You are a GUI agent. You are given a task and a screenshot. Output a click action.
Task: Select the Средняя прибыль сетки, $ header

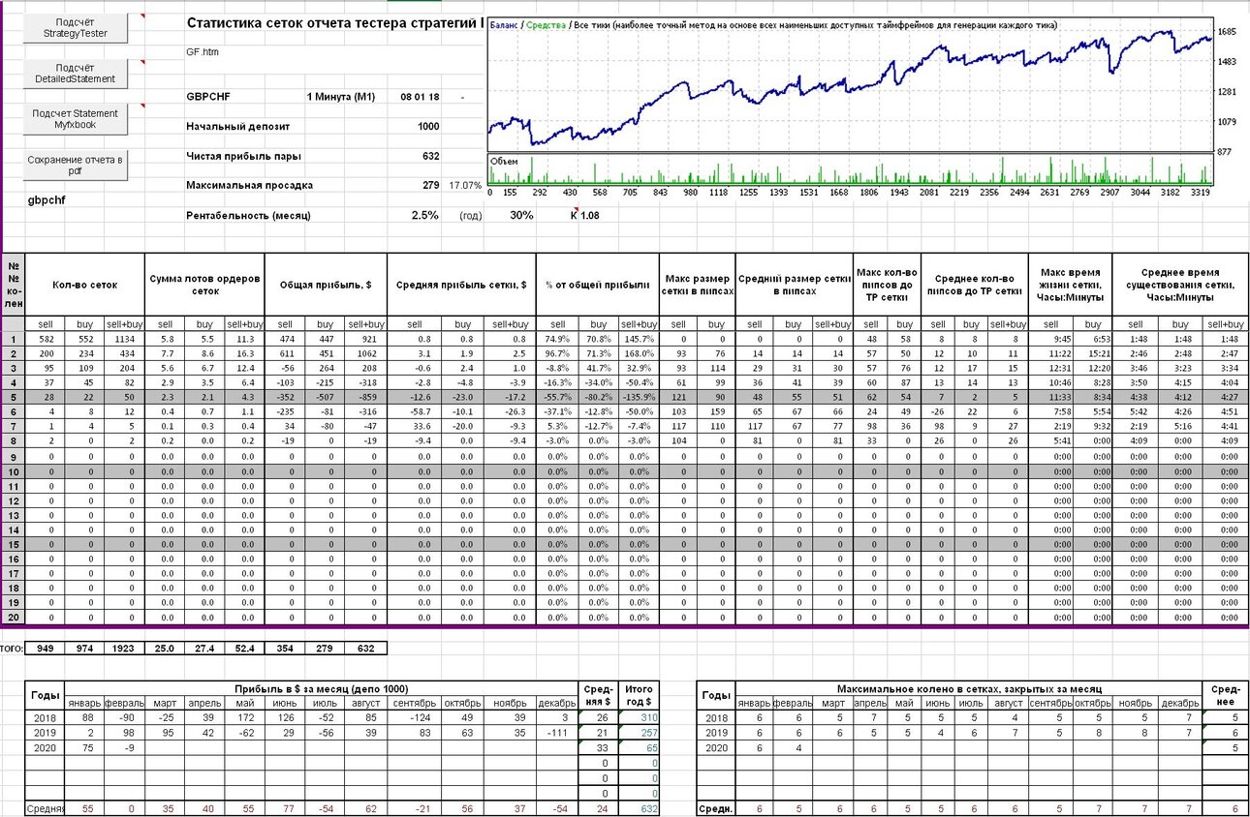pos(460,286)
